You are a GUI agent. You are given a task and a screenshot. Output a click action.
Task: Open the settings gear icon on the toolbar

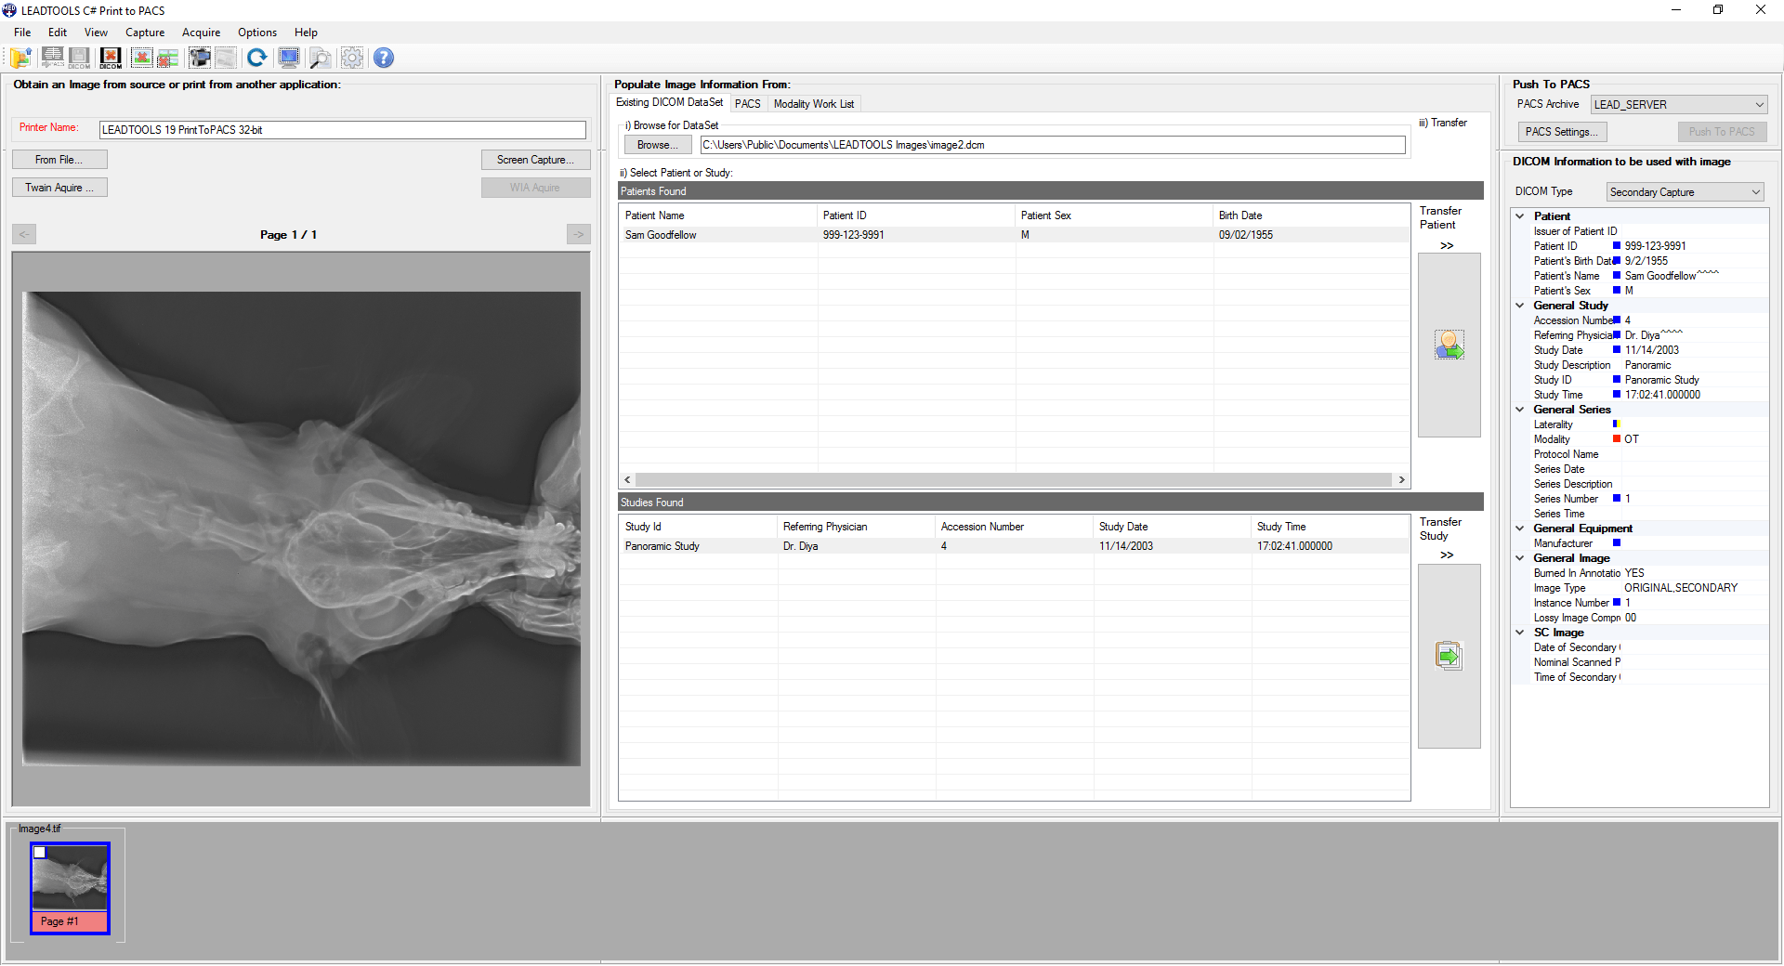point(351,58)
